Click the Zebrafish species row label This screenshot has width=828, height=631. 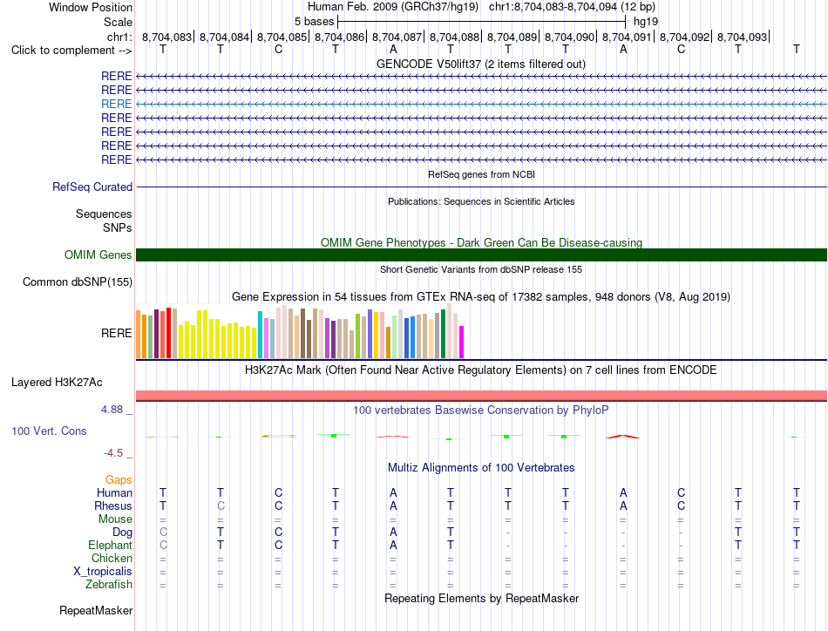point(109,585)
